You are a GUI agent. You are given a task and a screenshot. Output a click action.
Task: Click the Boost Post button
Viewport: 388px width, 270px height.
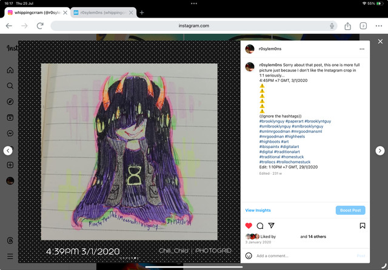350,211
